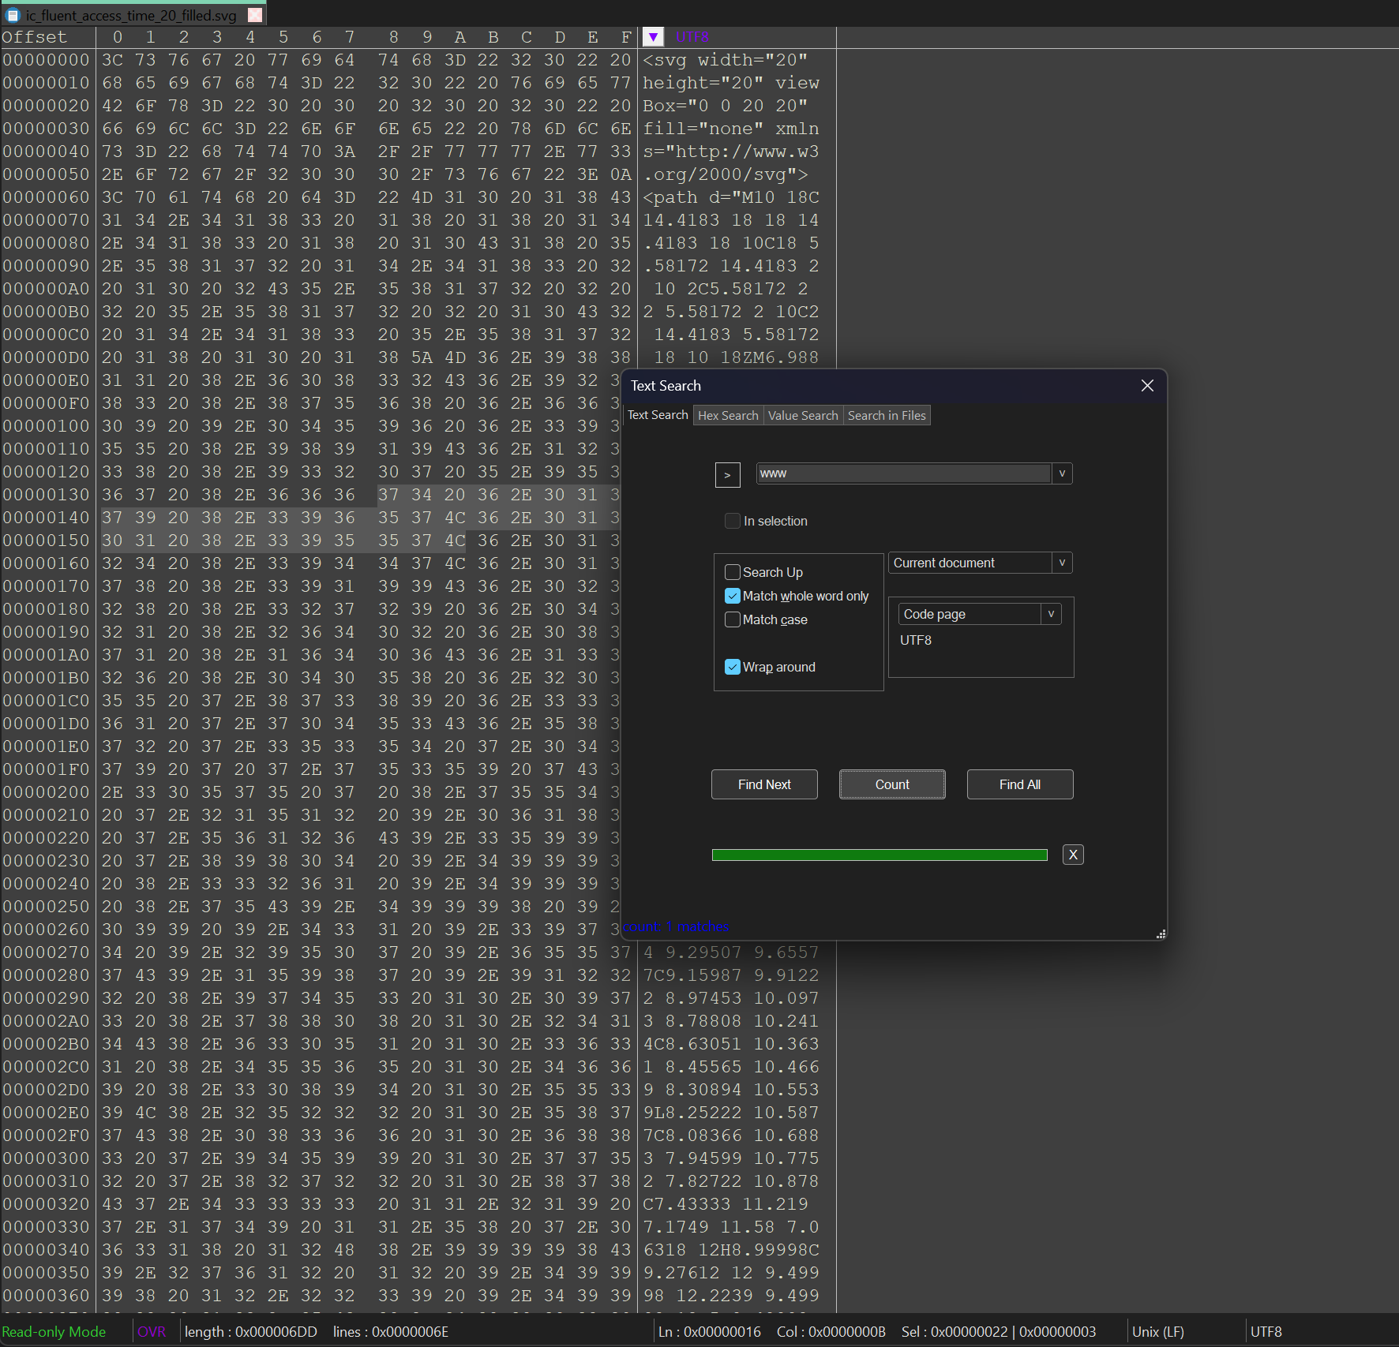Screen dimensions: 1399x1347
Task: Open the Code page dropdown
Action: pyautogui.click(x=1051, y=614)
